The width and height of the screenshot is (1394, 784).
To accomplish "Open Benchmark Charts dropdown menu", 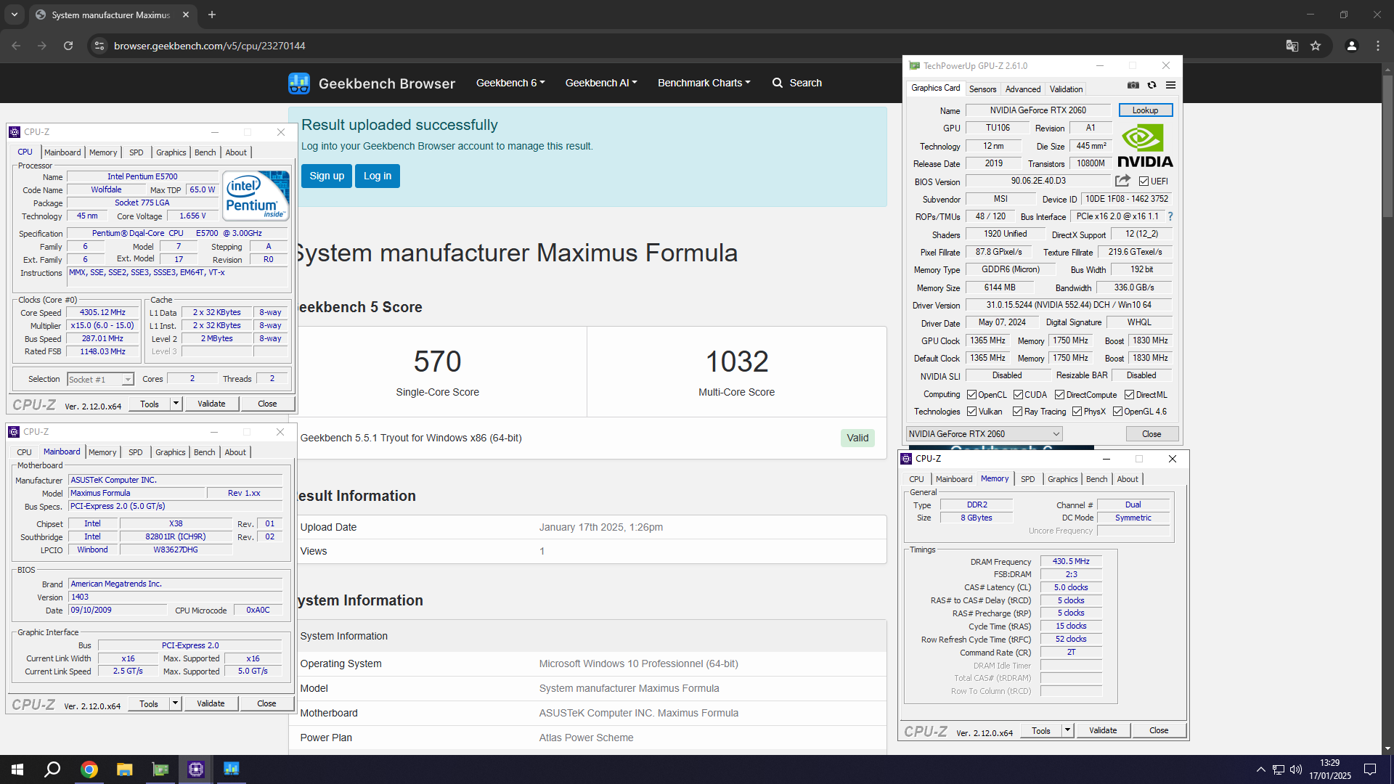I will pyautogui.click(x=704, y=83).
